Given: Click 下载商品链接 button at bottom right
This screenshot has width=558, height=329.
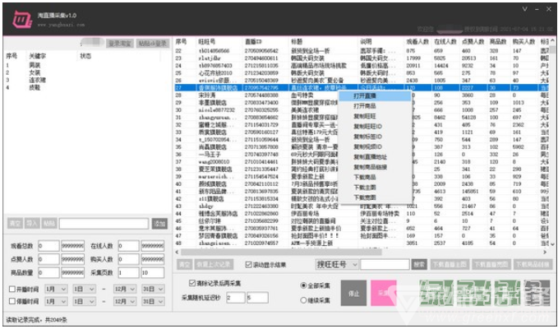Looking at the screenshot, I should tap(533, 265).
